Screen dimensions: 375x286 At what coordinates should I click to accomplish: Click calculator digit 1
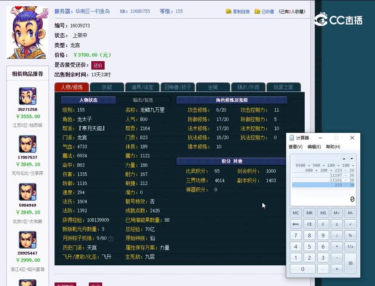(x=296, y=258)
